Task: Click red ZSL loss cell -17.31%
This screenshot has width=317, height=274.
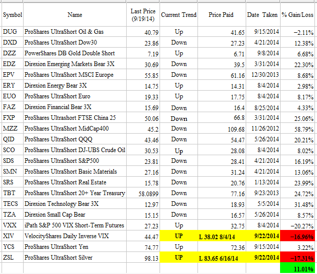Action: (x=298, y=258)
